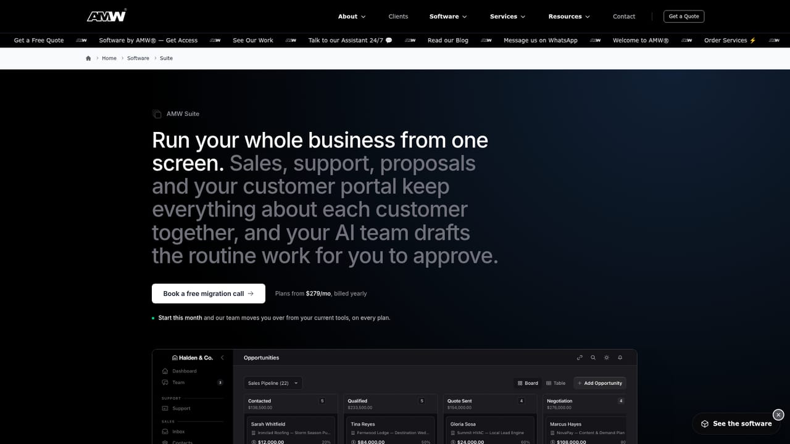Click the expand icon in Opportunities header
The height and width of the screenshot is (444, 790).
click(x=580, y=358)
